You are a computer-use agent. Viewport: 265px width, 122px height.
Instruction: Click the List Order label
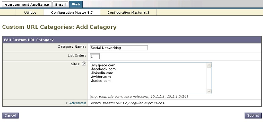(x=77, y=55)
